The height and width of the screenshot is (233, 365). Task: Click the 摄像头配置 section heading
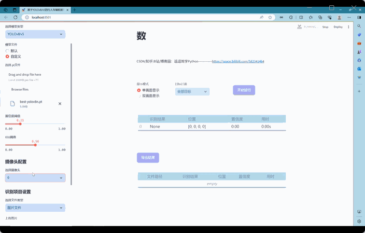pos(16,162)
